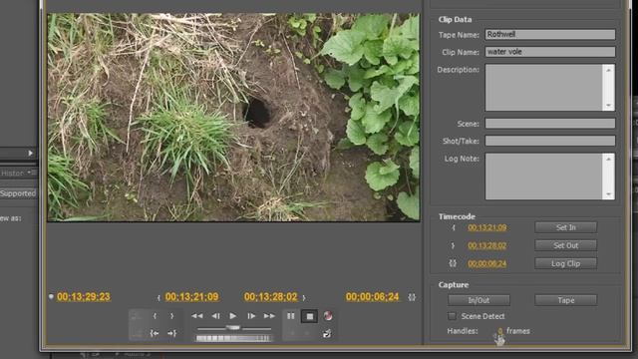Enable the Scene Detect checkbox
Viewport: 638px width, 359px height.
452,316
